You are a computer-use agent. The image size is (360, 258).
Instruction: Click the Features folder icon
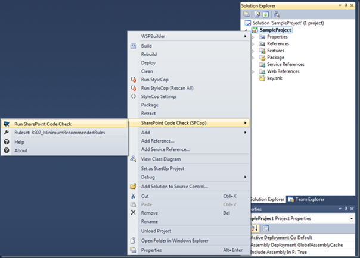(x=262, y=51)
